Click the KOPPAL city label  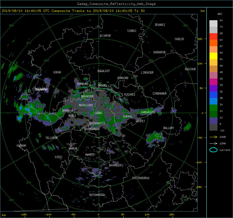point(128,117)
